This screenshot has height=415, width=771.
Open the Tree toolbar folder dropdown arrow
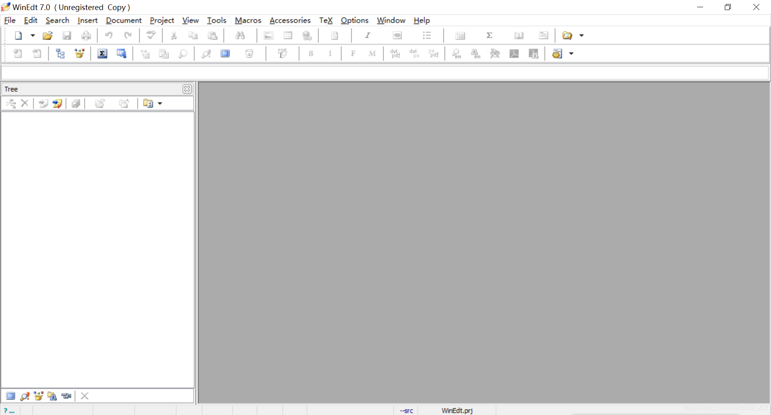[160, 104]
